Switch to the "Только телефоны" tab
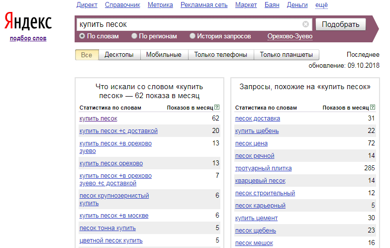390x248 pixels. [x=221, y=55]
